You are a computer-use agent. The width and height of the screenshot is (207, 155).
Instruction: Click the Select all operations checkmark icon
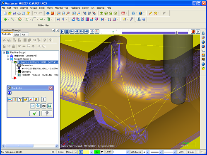tap(4, 40)
